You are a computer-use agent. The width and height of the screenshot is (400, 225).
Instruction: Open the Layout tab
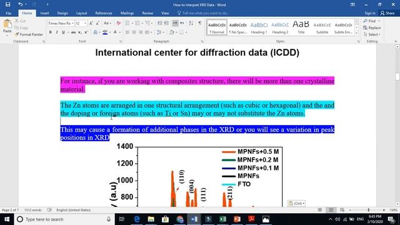[81, 13]
